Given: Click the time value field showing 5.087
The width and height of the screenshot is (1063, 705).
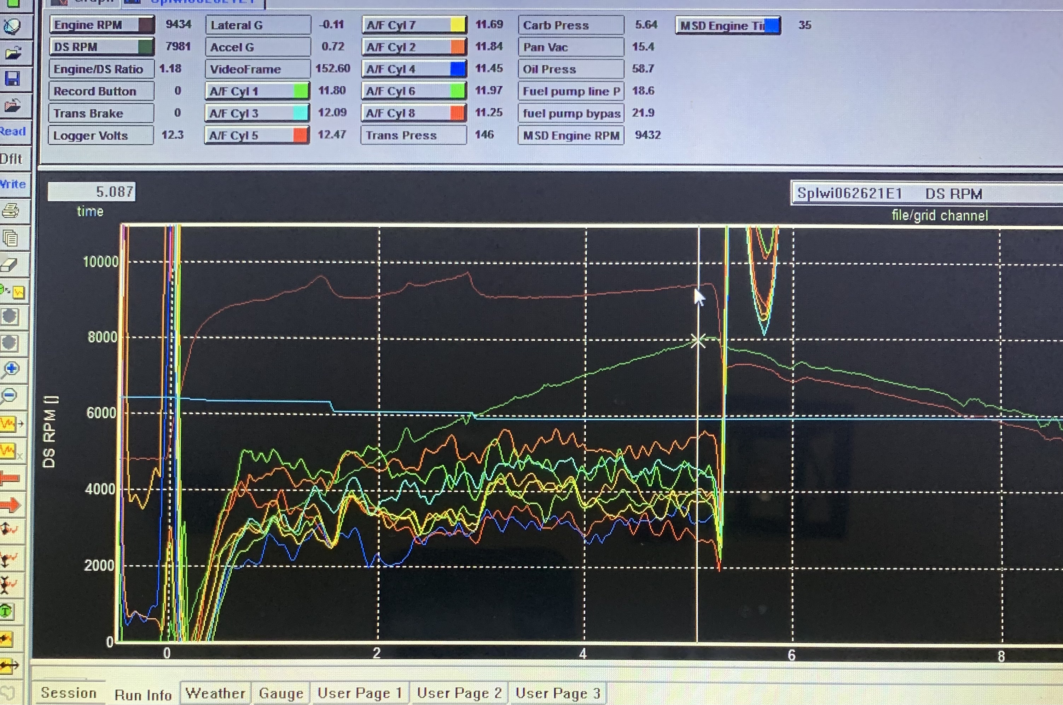Looking at the screenshot, I should [92, 192].
